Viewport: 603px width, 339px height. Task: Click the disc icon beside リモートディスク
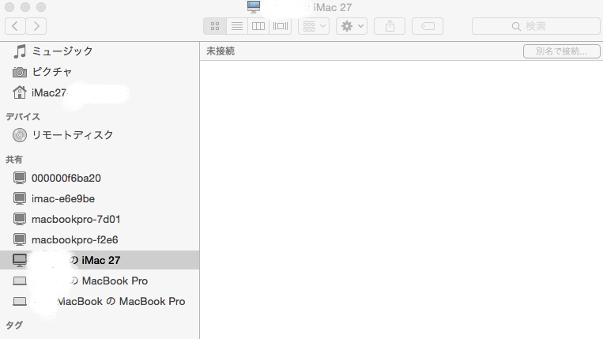[20, 135]
